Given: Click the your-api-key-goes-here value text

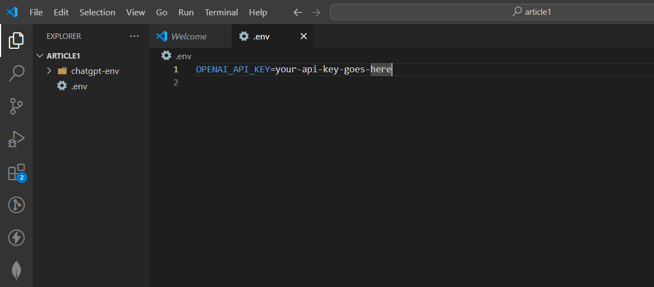Looking at the screenshot, I should 333,70.
